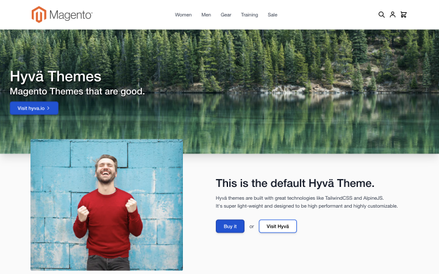This screenshot has width=439, height=274.
Task: Open the Men menu
Action: 206,15
